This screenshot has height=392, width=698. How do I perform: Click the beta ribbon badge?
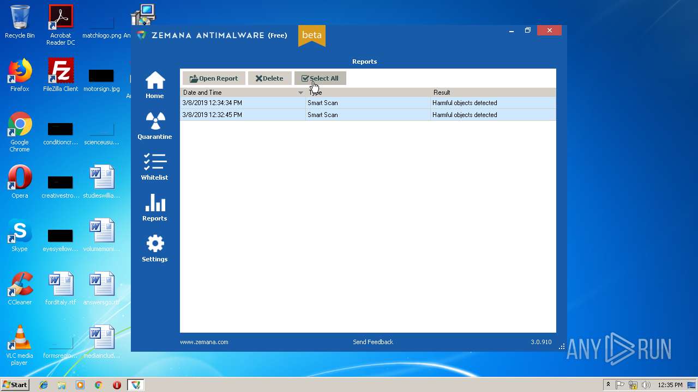pos(312,35)
